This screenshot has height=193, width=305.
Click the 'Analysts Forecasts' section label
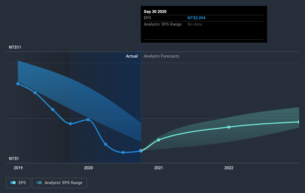coord(162,56)
